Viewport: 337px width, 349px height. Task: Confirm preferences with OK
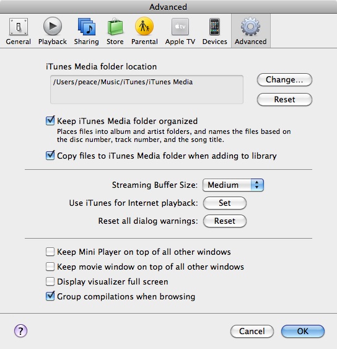click(303, 331)
